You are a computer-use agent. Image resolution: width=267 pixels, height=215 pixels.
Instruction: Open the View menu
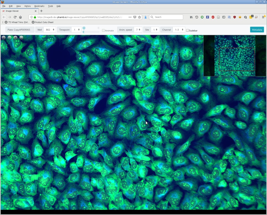coord(18,6)
